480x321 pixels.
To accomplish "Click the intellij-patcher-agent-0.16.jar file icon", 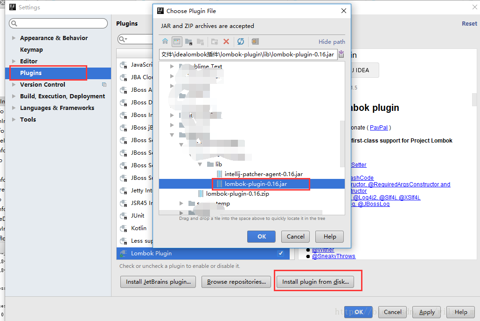I will (x=219, y=174).
